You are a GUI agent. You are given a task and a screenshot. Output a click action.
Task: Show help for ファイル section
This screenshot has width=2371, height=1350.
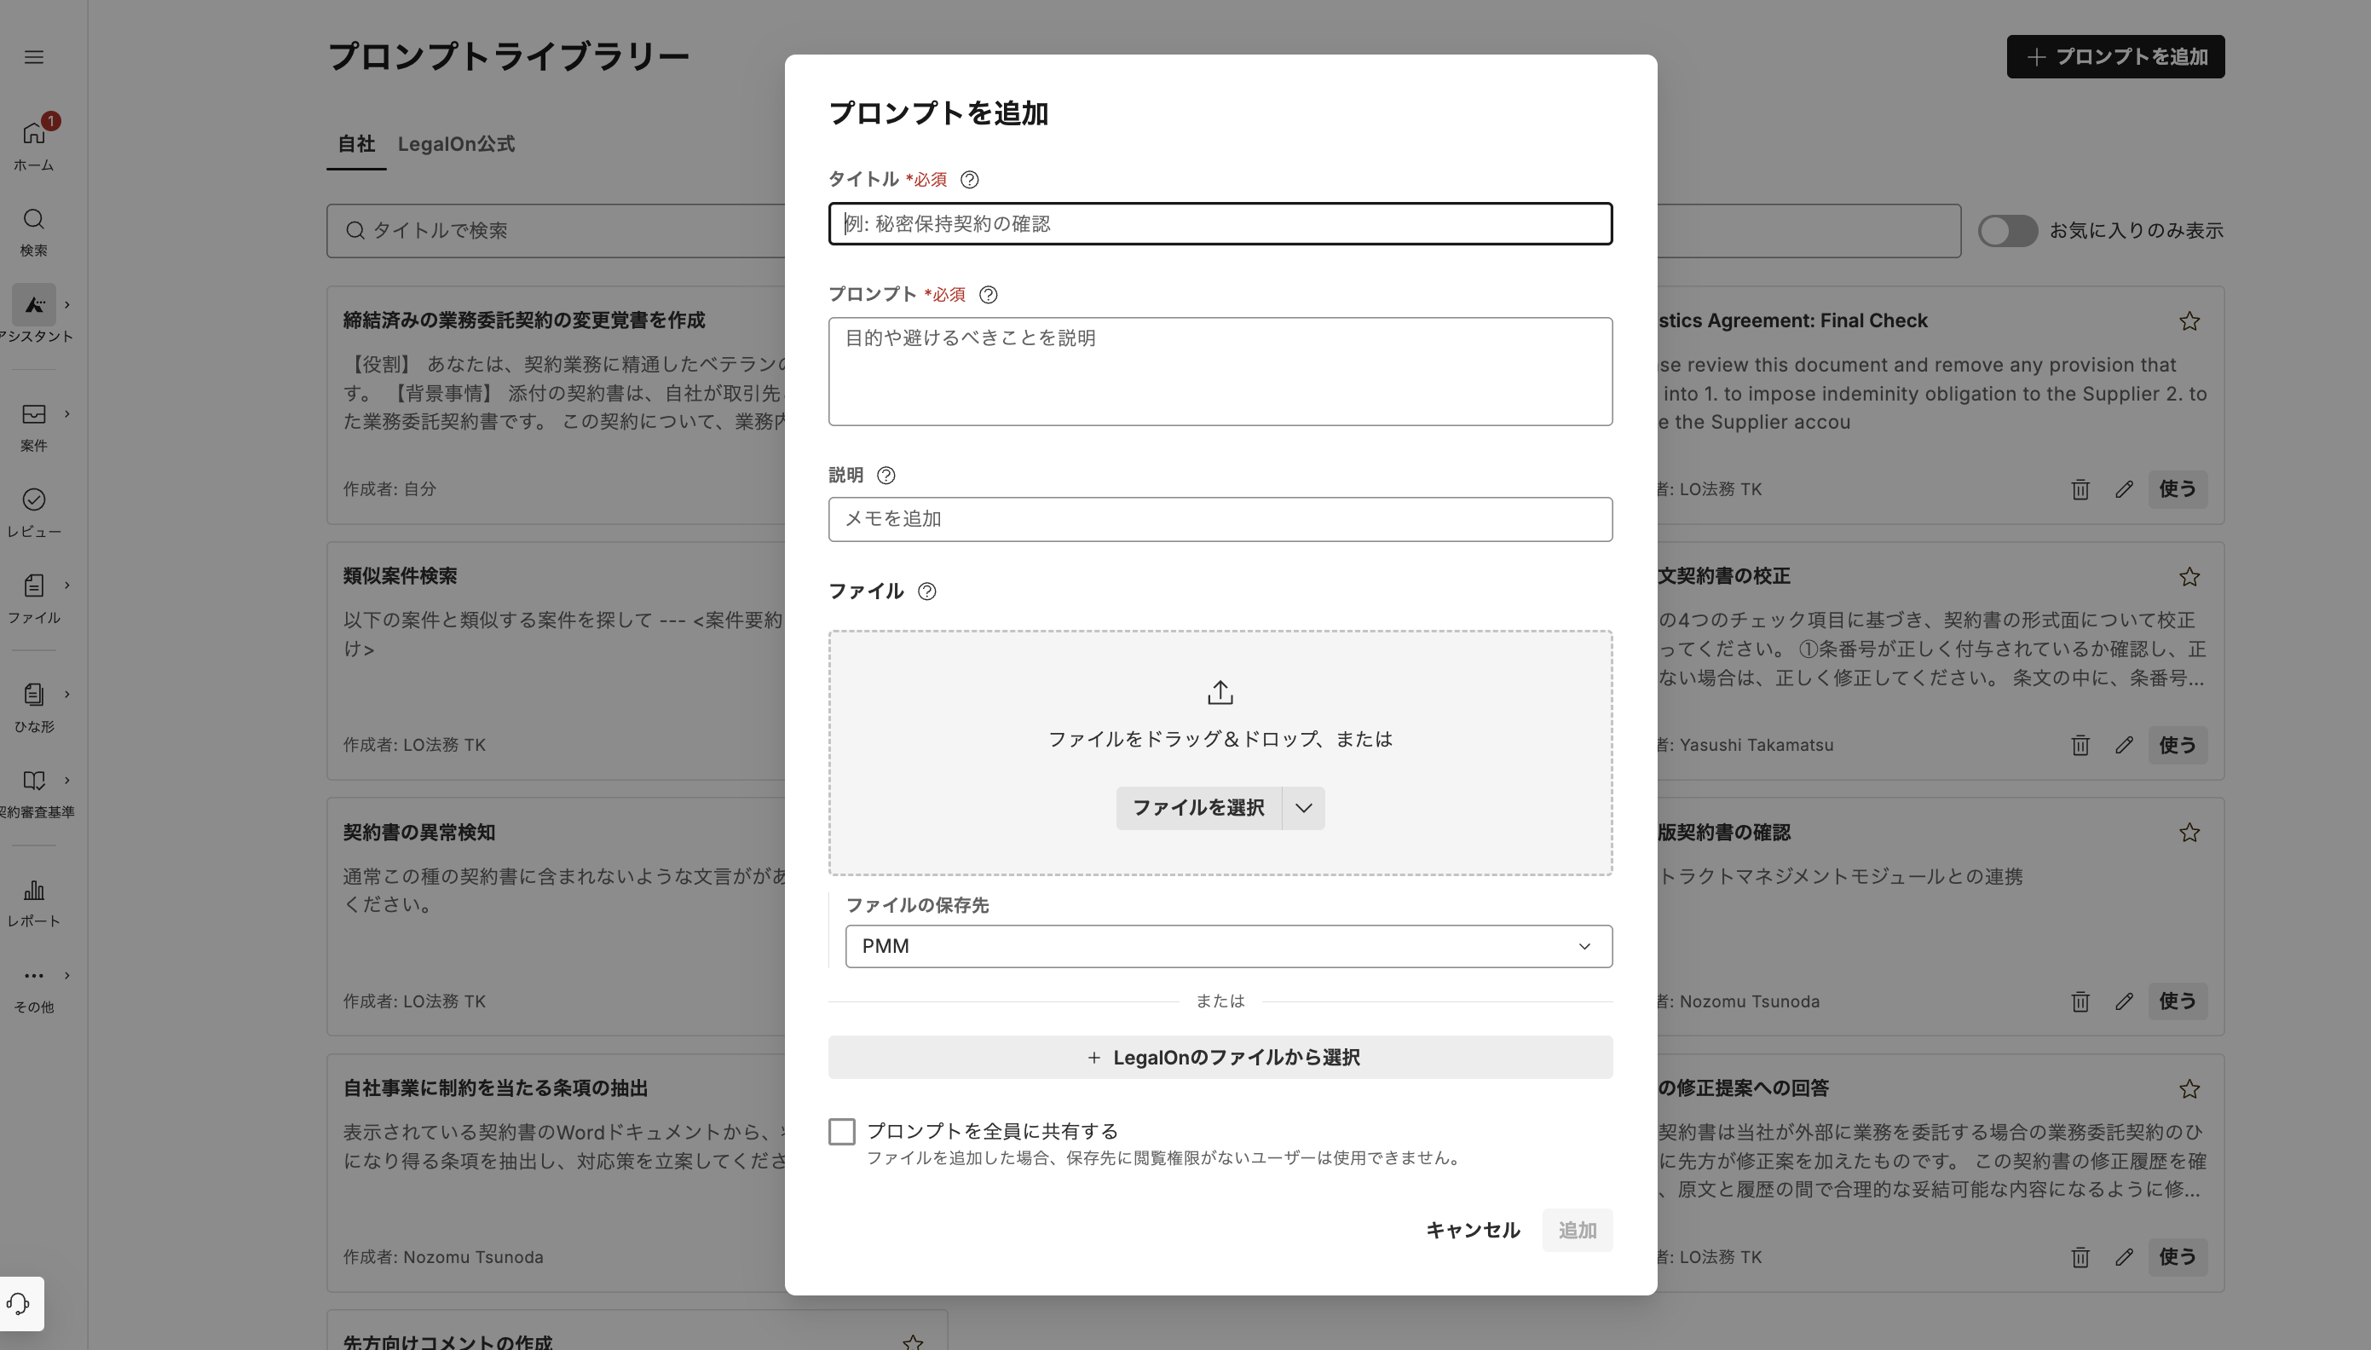927,591
